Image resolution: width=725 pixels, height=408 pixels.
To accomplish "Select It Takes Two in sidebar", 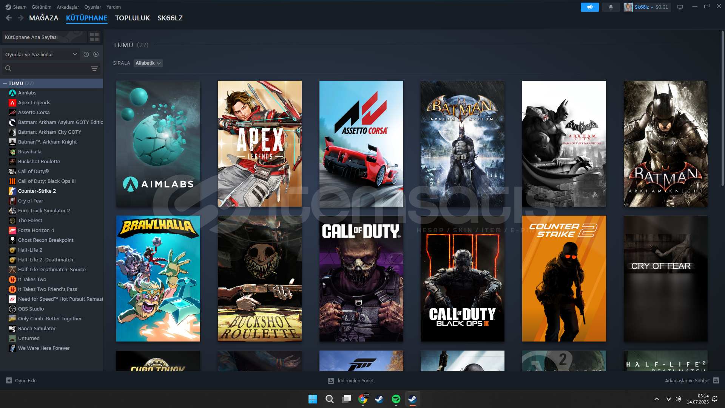I will [32, 280].
